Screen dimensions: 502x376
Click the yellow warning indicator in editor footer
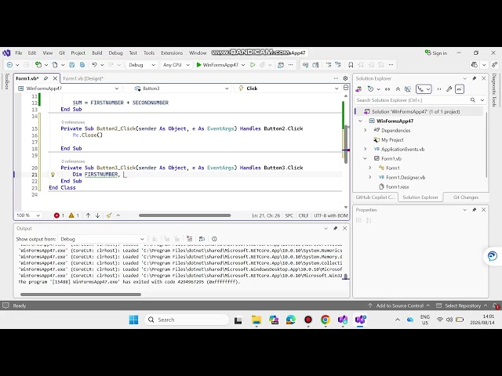74,215
